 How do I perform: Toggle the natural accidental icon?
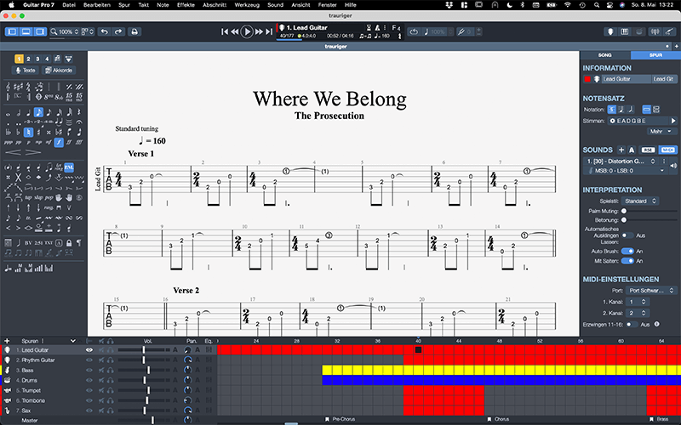(x=28, y=133)
